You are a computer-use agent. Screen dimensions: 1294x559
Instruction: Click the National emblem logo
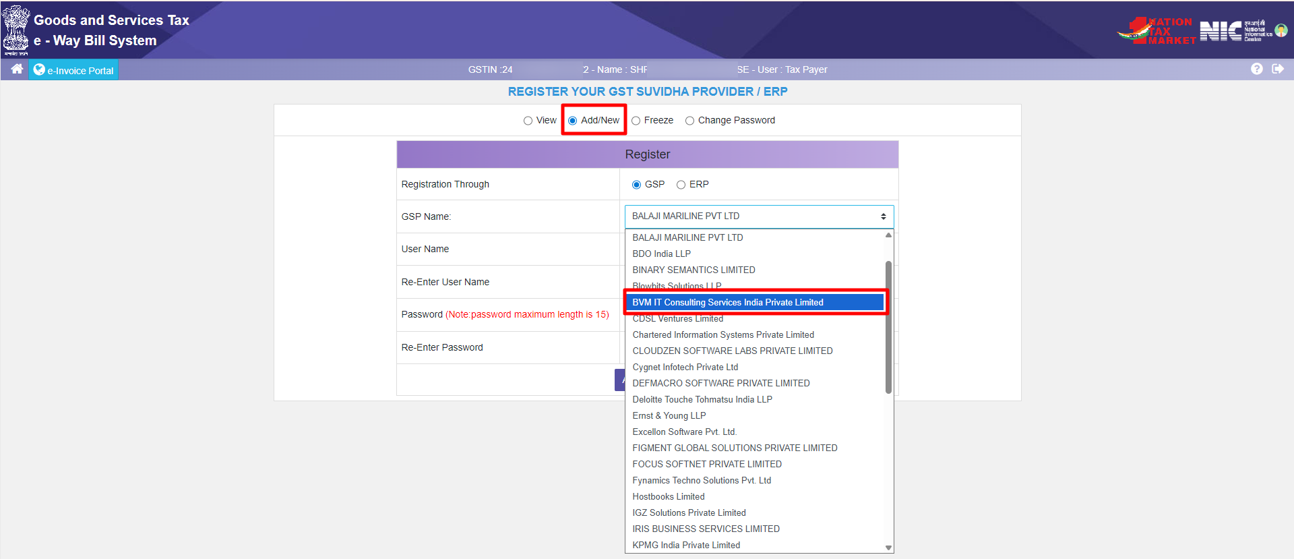click(x=16, y=30)
